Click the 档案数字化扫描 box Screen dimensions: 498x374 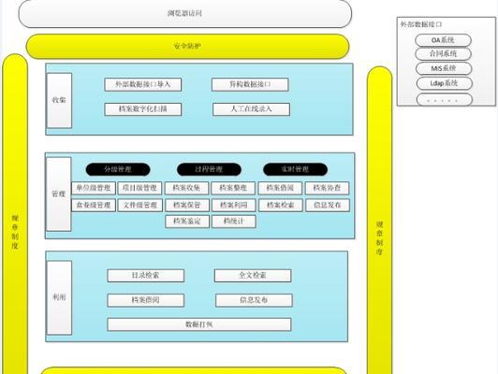point(143,109)
